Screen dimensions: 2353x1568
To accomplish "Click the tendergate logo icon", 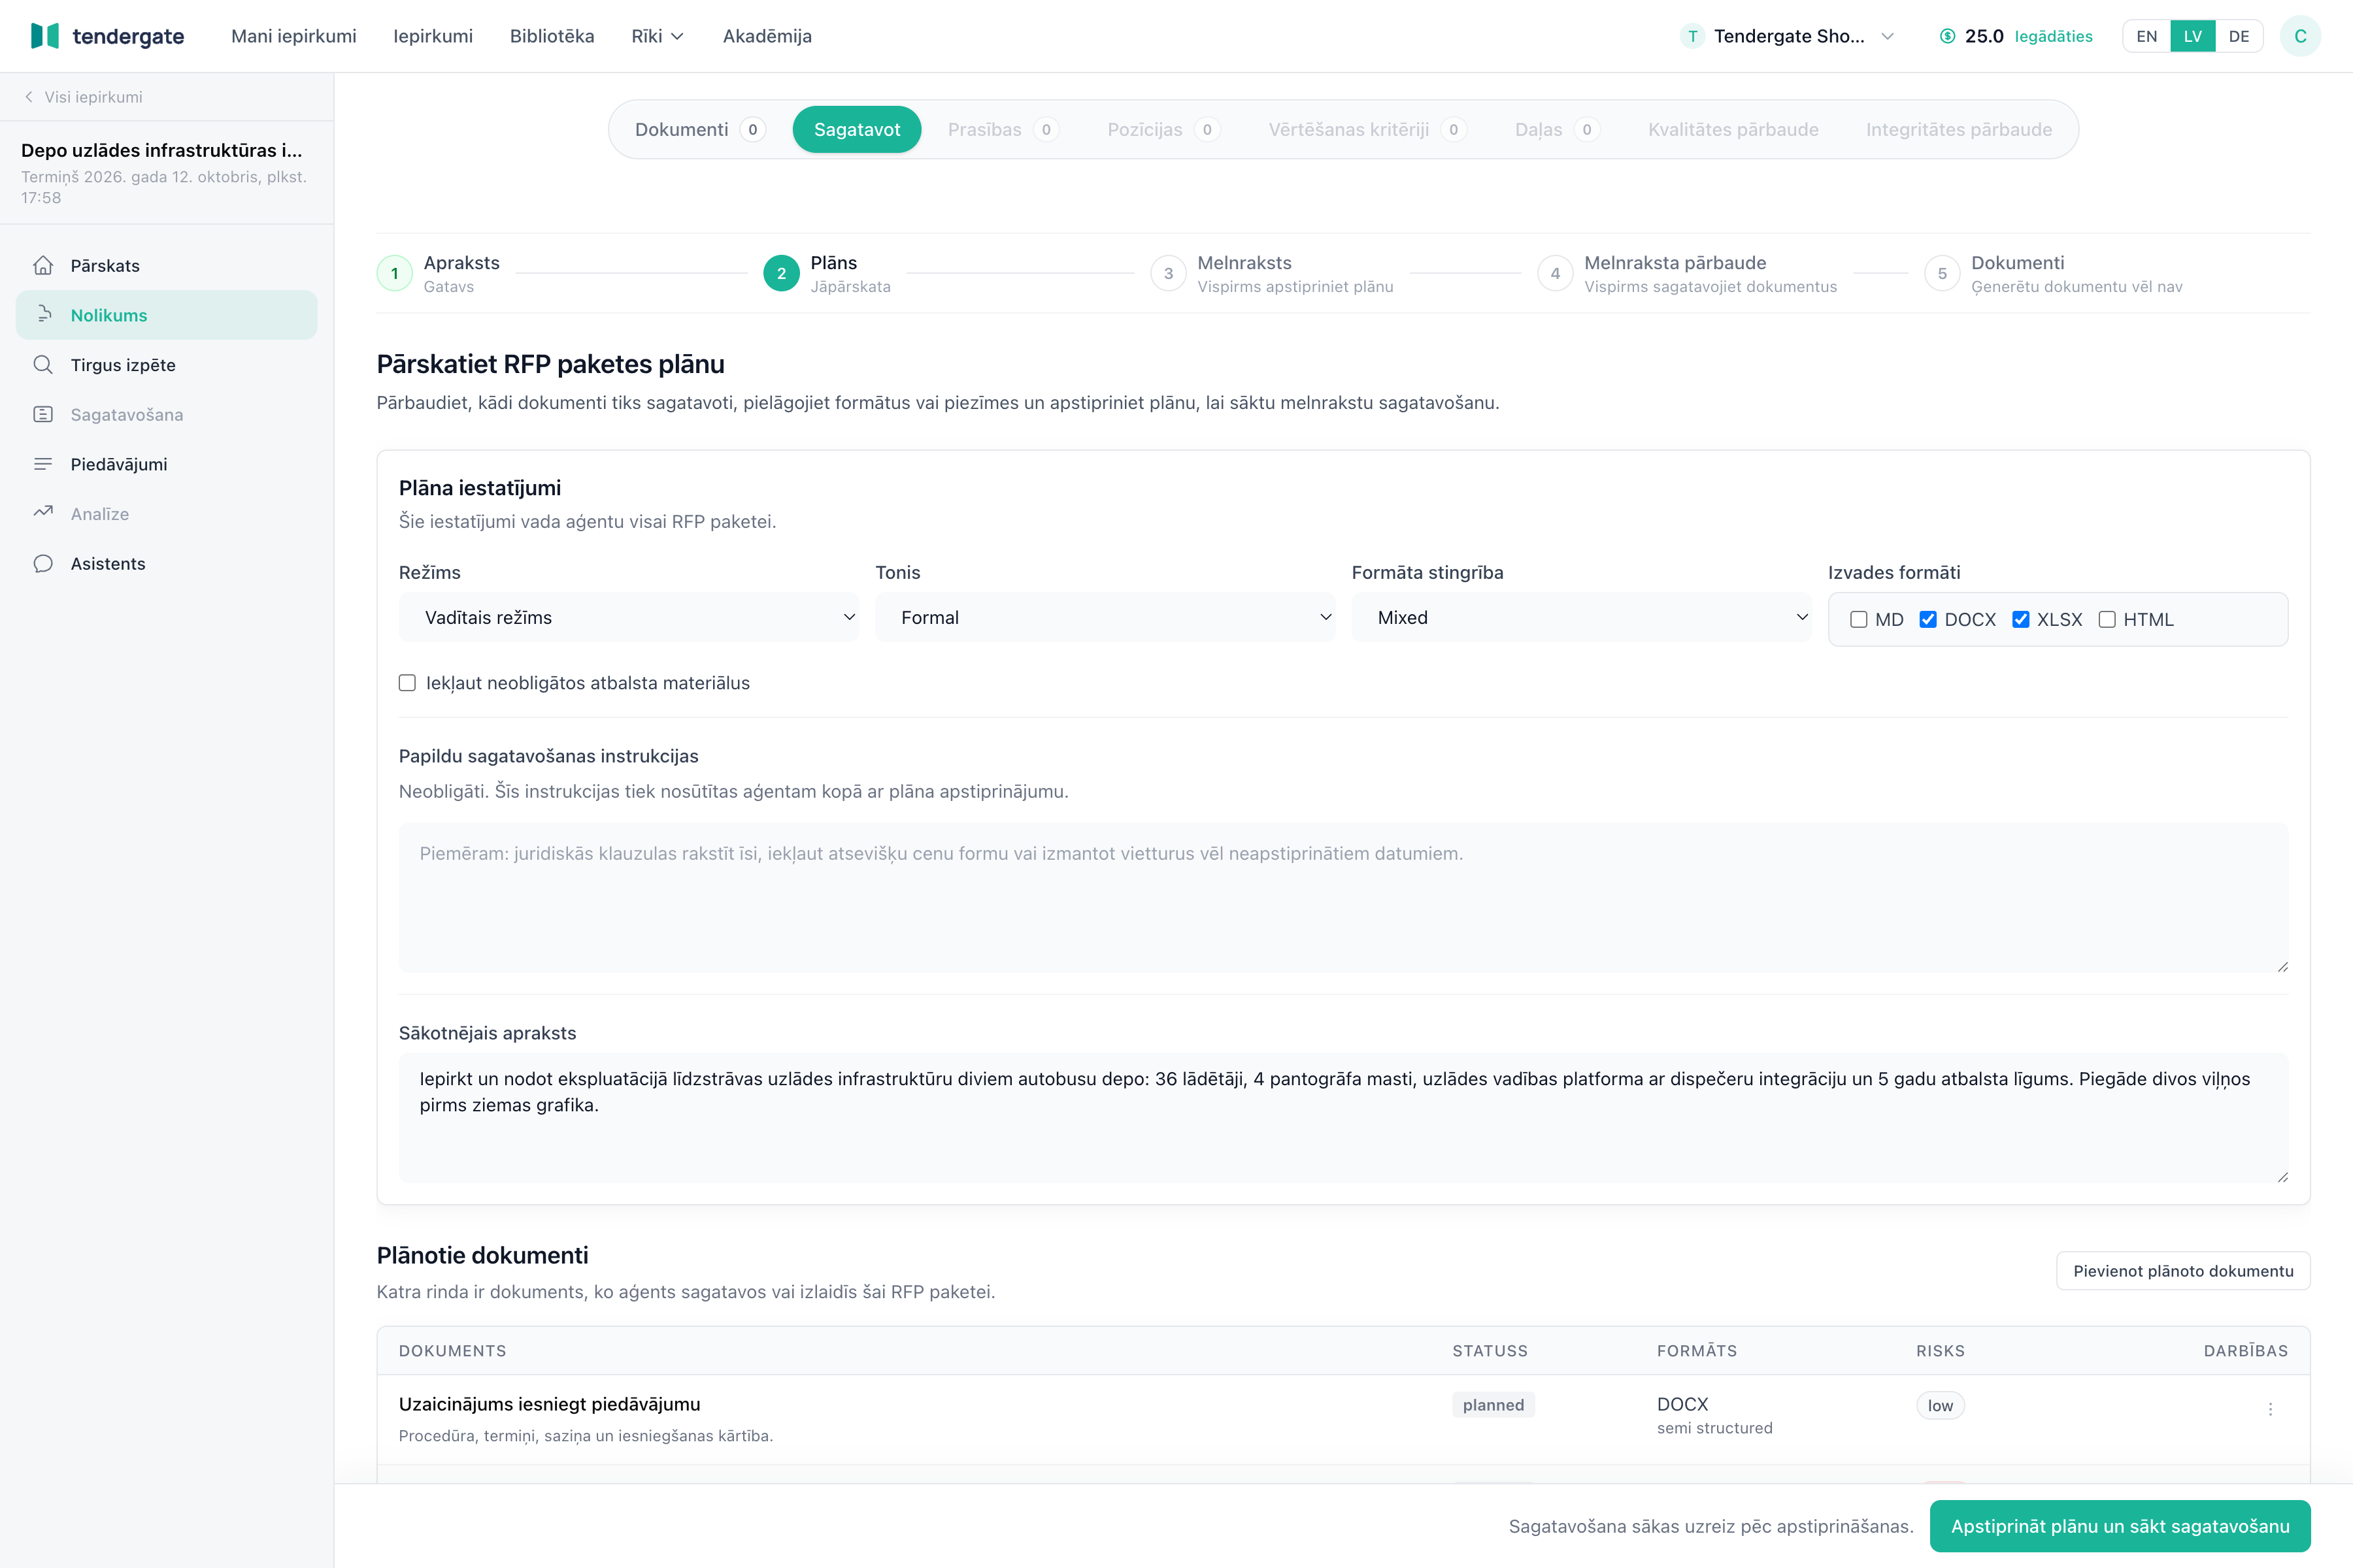I will coord(45,36).
